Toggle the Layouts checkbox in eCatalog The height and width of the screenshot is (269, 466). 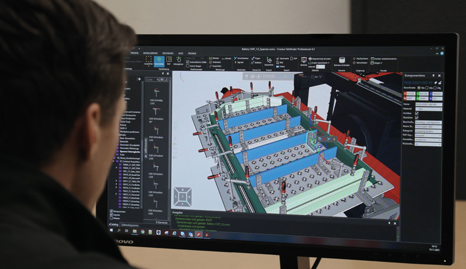click(111, 215)
